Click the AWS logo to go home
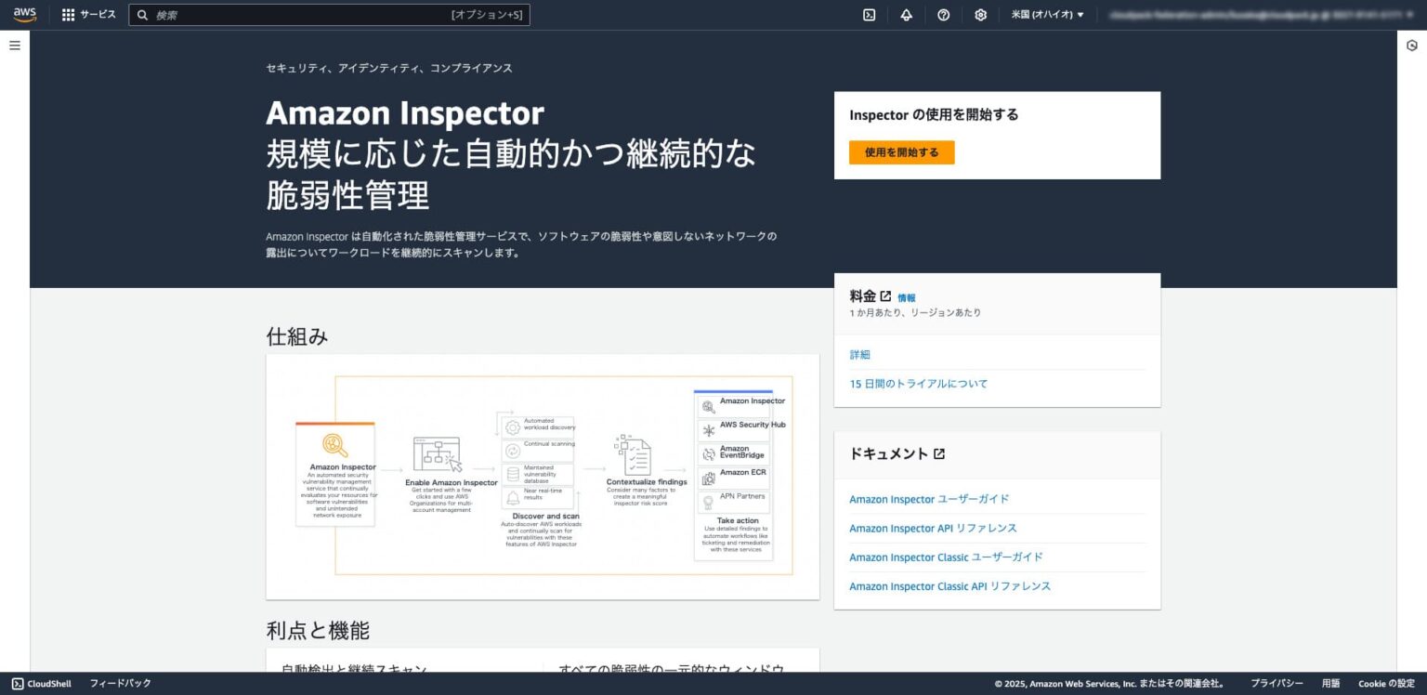This screenshot has width=1427, height=695. [x=22, y=14]
